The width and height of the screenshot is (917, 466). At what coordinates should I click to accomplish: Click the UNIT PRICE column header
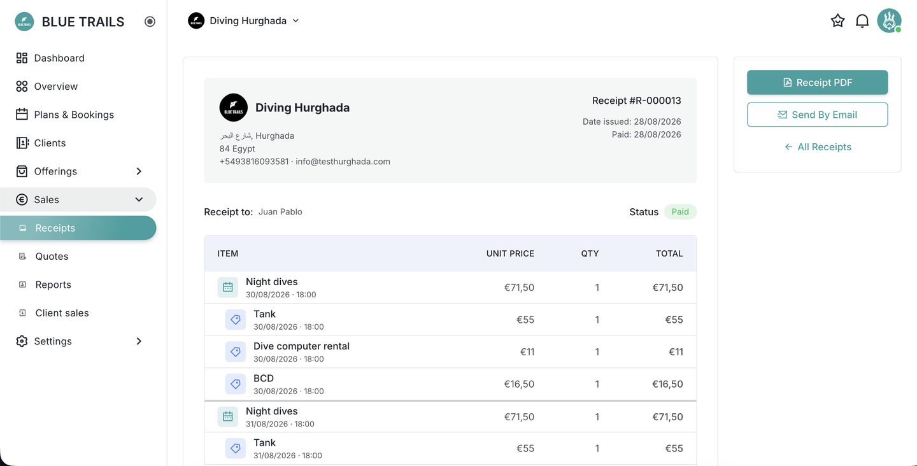(x=510, y=253)
